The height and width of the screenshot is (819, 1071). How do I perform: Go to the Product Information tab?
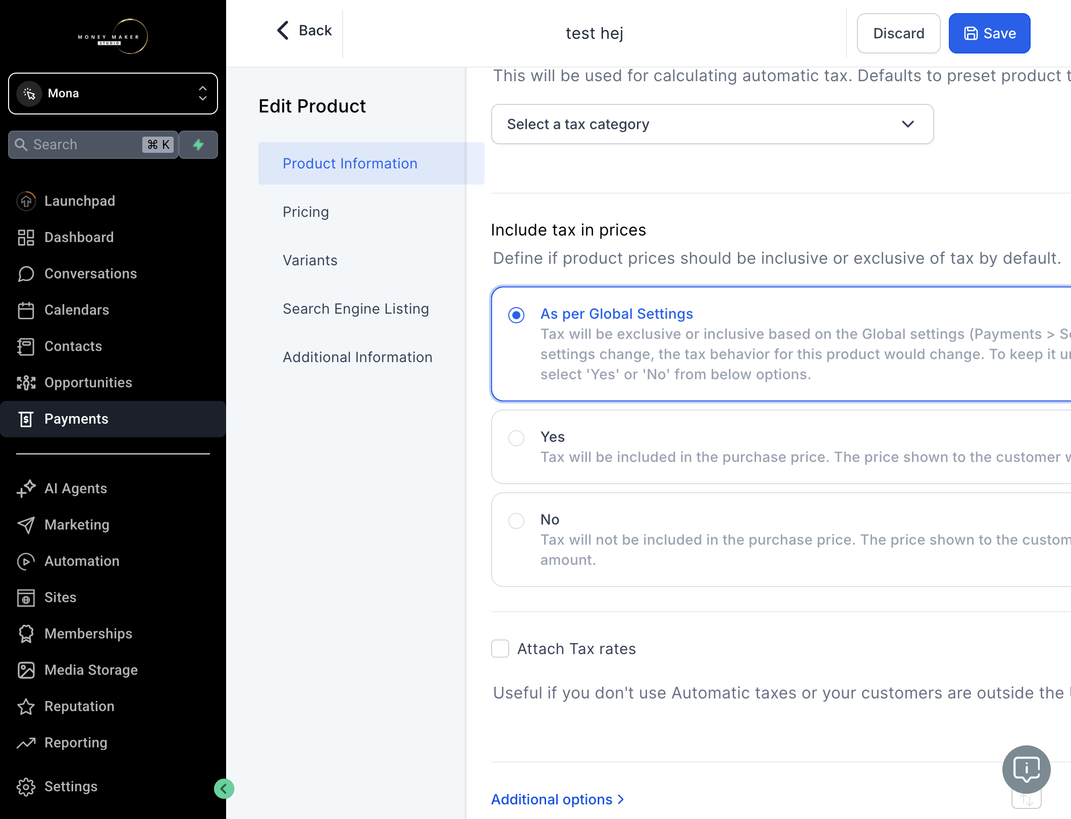point(371,163)
